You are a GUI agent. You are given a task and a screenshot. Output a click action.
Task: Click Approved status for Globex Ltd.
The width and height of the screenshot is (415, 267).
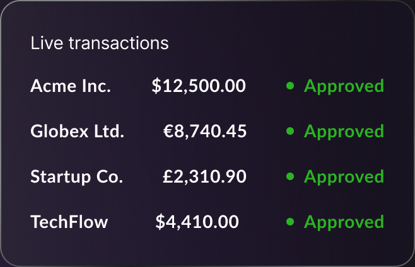(344, 132)
